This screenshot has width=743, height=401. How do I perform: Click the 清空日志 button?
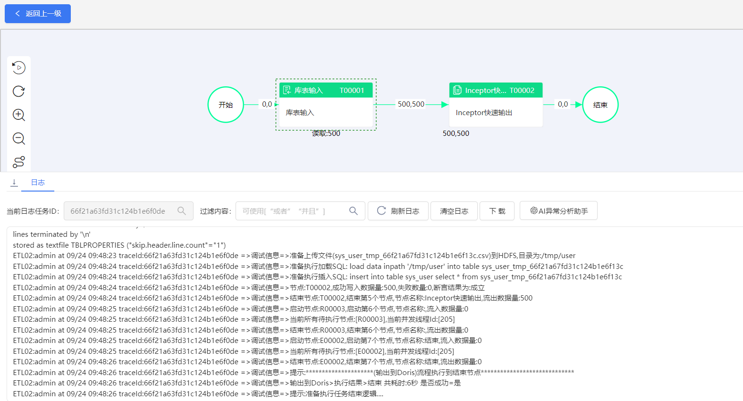click(x=454, y=211)
